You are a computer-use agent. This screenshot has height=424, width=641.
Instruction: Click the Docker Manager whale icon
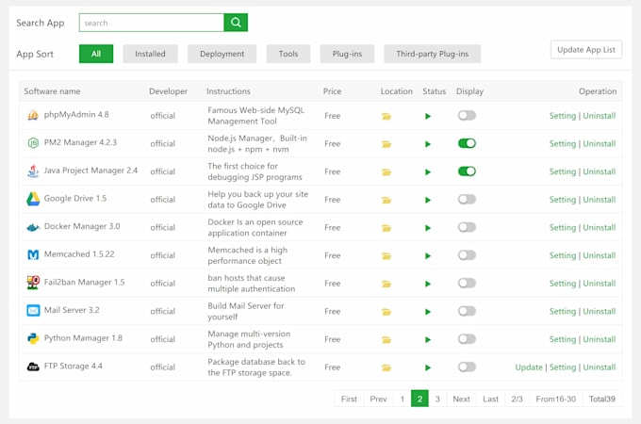(x=33, y=227)
